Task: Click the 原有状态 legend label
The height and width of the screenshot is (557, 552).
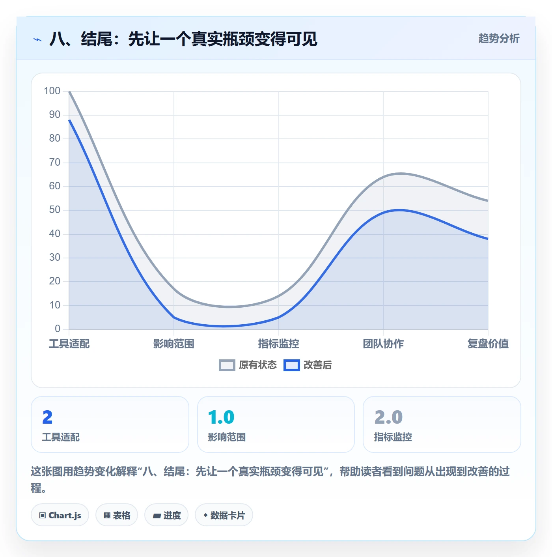Action: [x=258, y=365]
